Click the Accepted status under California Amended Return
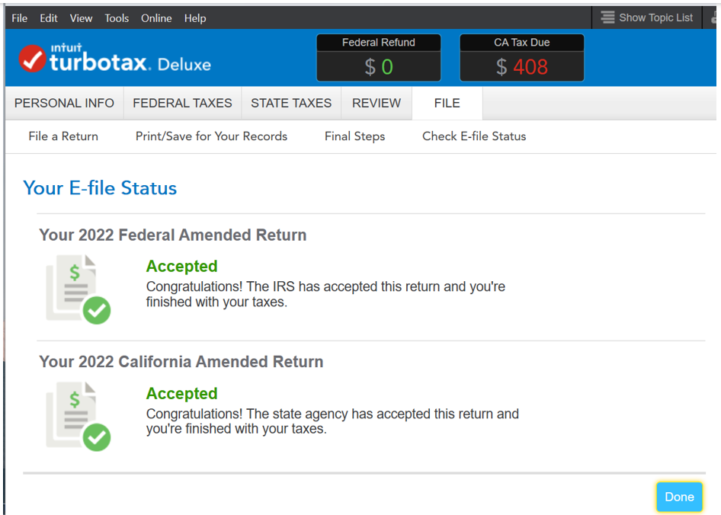Image resolution: width=721 pixels, height=515 pixels. pyautogui.click(x=181, y=394)
